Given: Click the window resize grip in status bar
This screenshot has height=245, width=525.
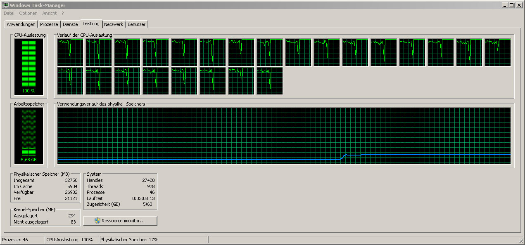Looking at the screenshot, I should (520, 240).
